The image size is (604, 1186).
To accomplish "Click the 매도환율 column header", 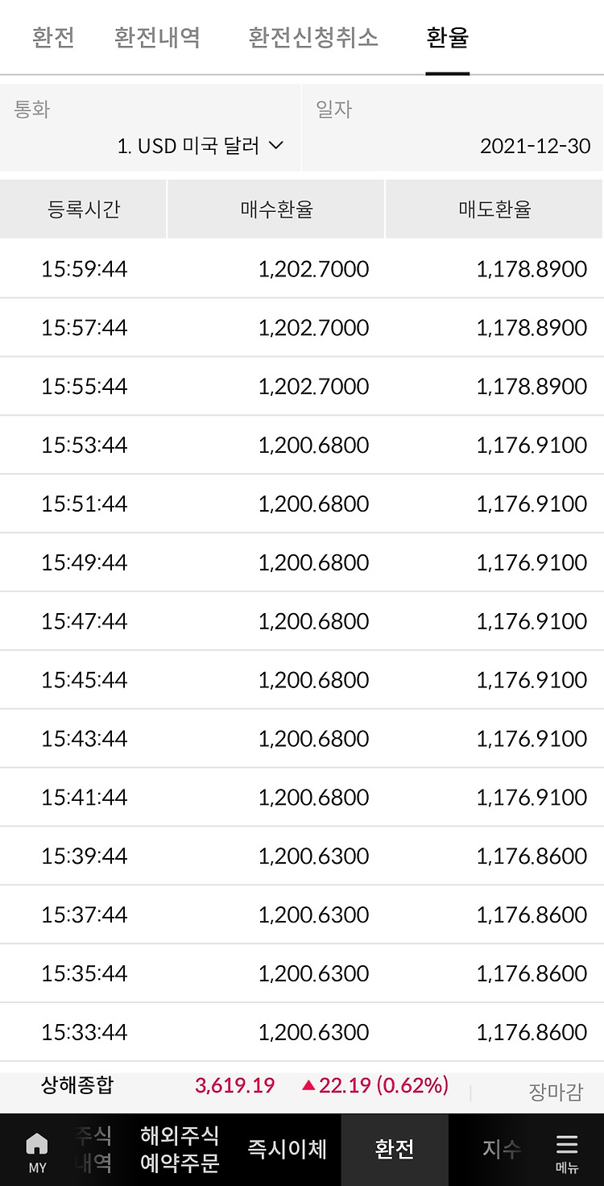I will [494, 209].
